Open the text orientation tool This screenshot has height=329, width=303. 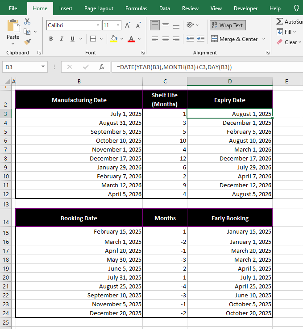coord(190,25)
